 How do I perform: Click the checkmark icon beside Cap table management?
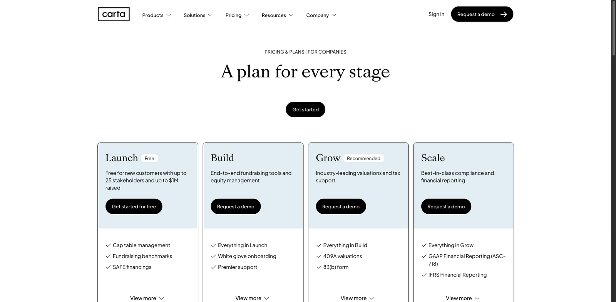(x=108, y=245)
